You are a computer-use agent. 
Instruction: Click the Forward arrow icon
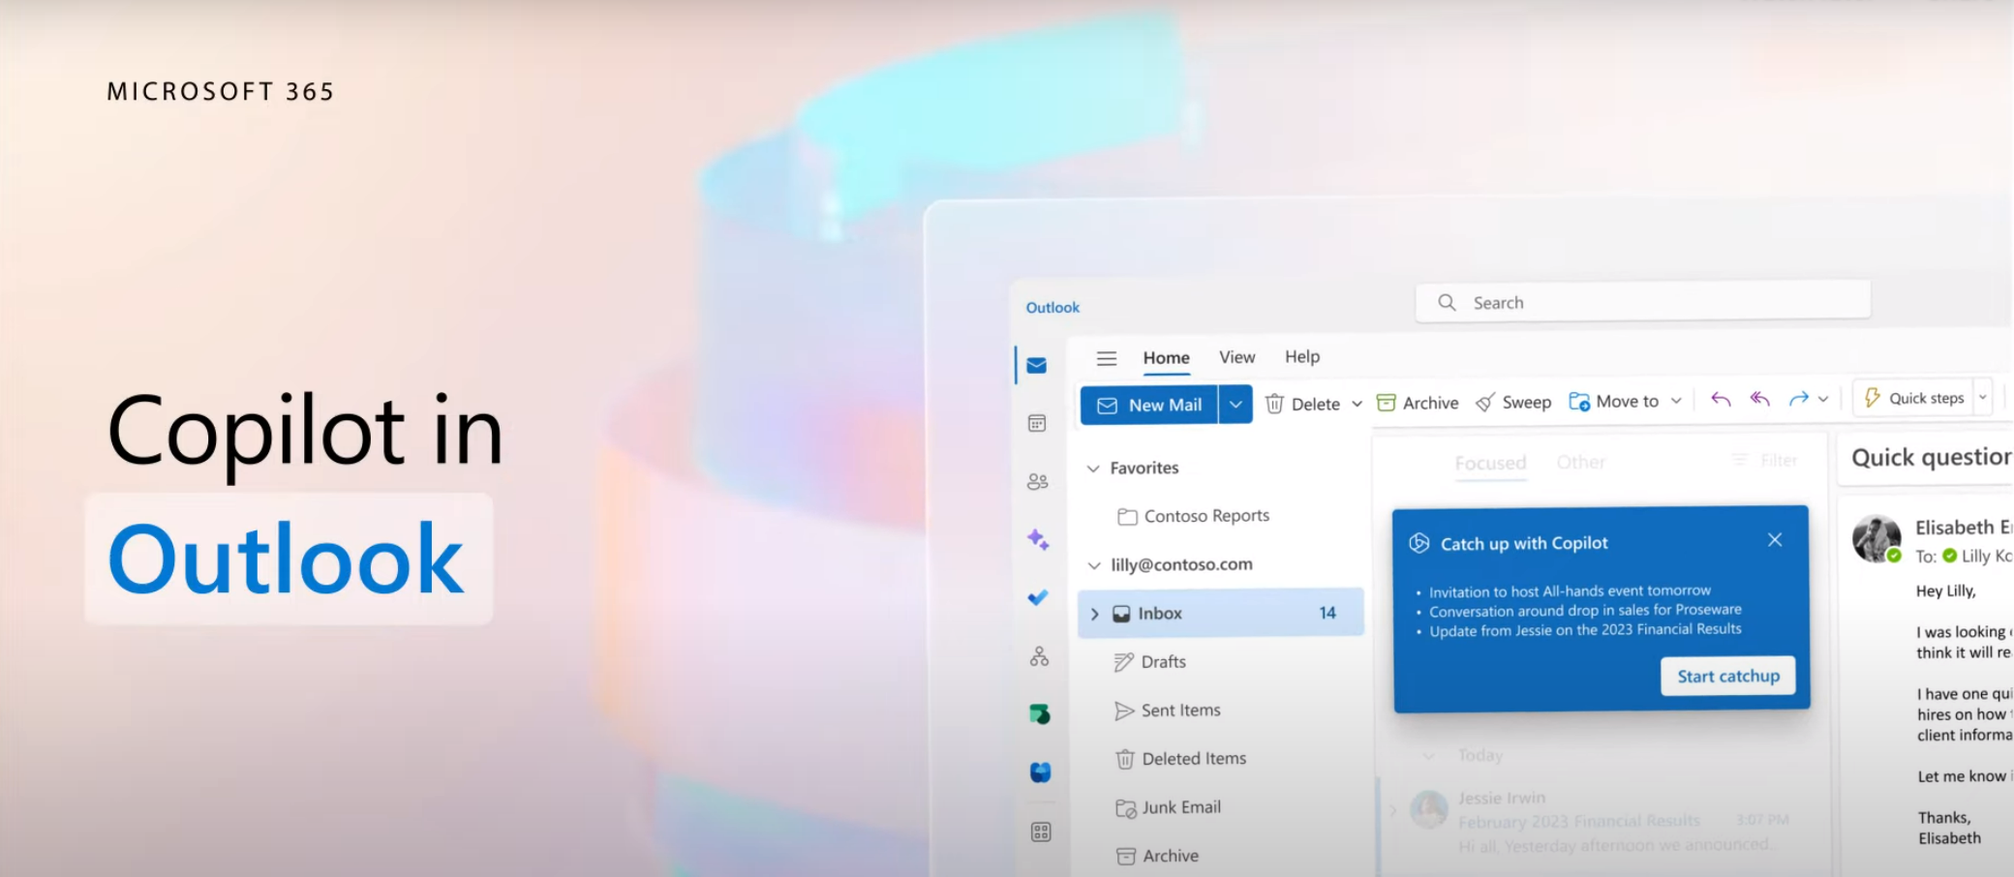tap(1799, 399)
